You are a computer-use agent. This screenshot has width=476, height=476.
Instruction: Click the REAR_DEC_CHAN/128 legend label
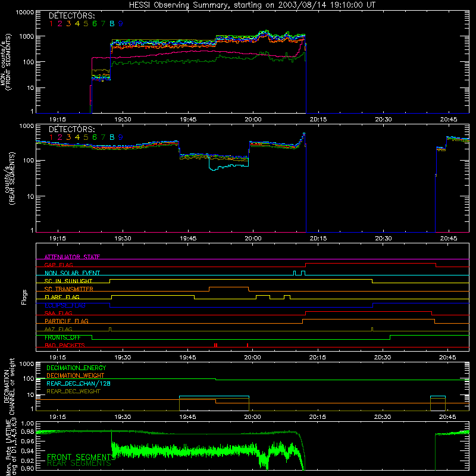pyautogui.click(x=79, y=383)
